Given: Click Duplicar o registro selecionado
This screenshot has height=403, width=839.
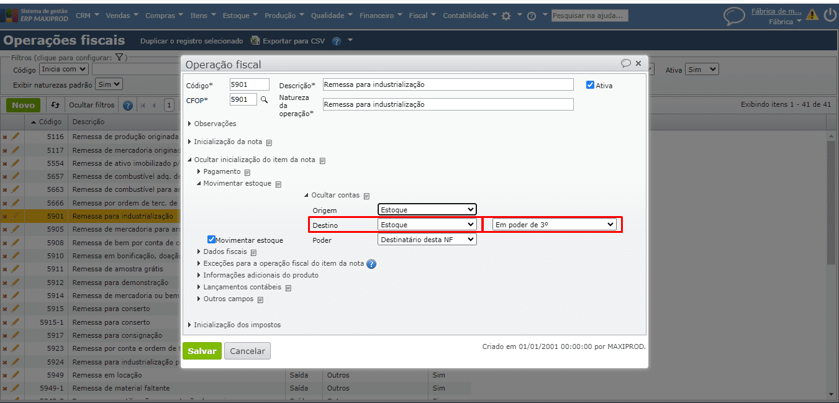Looking at the screenshot, I should (192, 41).
